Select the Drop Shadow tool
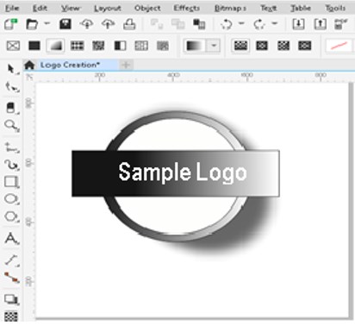 (x=12, y=299)
